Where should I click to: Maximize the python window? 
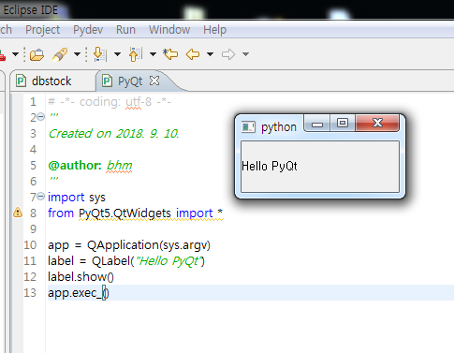coord(343,123)
